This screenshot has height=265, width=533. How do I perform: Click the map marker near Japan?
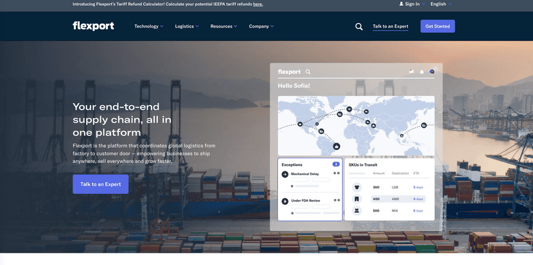(424, 125)
